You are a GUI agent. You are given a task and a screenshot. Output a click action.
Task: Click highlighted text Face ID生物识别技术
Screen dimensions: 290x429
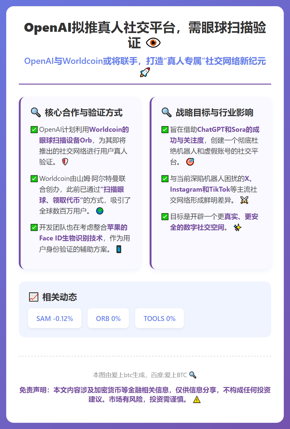[71, 238]
